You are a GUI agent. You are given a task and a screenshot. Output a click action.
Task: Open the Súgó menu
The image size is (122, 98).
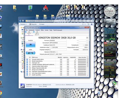[x=51, y=30]
